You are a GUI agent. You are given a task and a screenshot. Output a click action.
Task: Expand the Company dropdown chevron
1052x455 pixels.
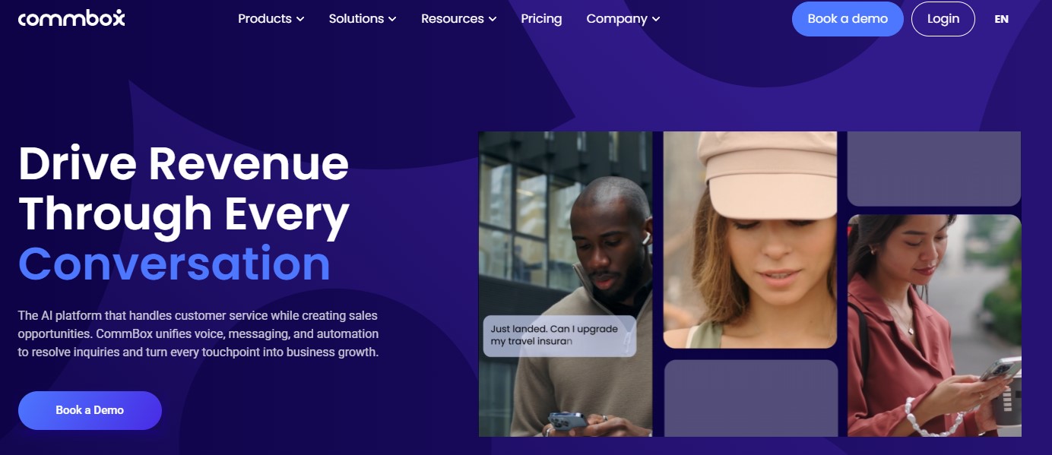tap(656, 19)
